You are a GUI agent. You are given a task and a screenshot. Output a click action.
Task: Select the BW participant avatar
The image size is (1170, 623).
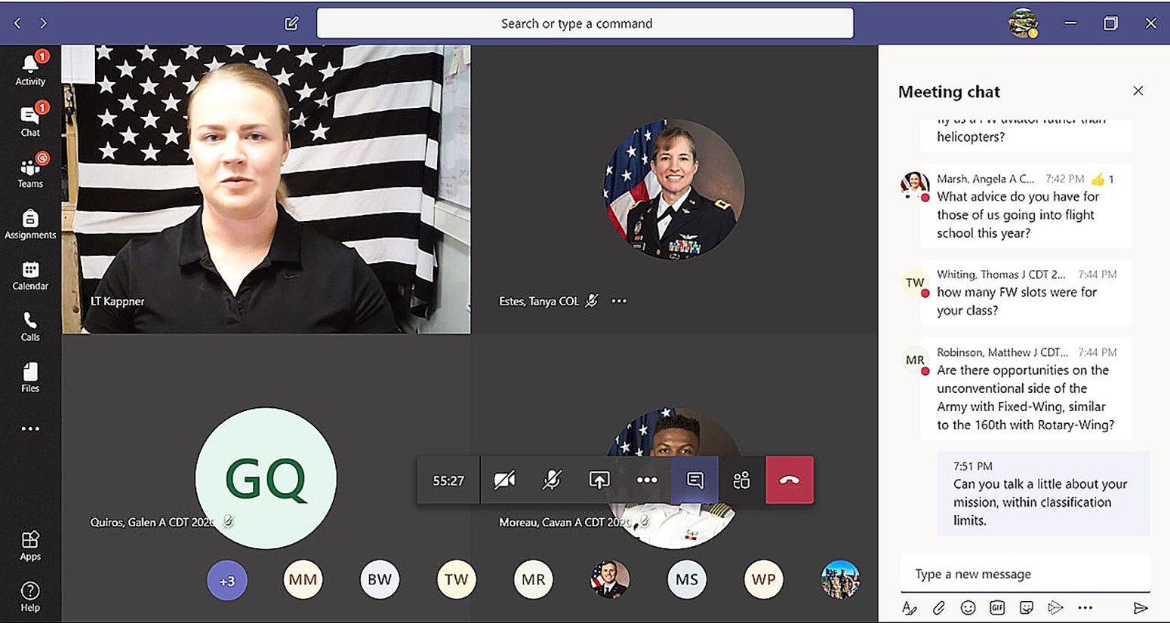coord(380,579)
